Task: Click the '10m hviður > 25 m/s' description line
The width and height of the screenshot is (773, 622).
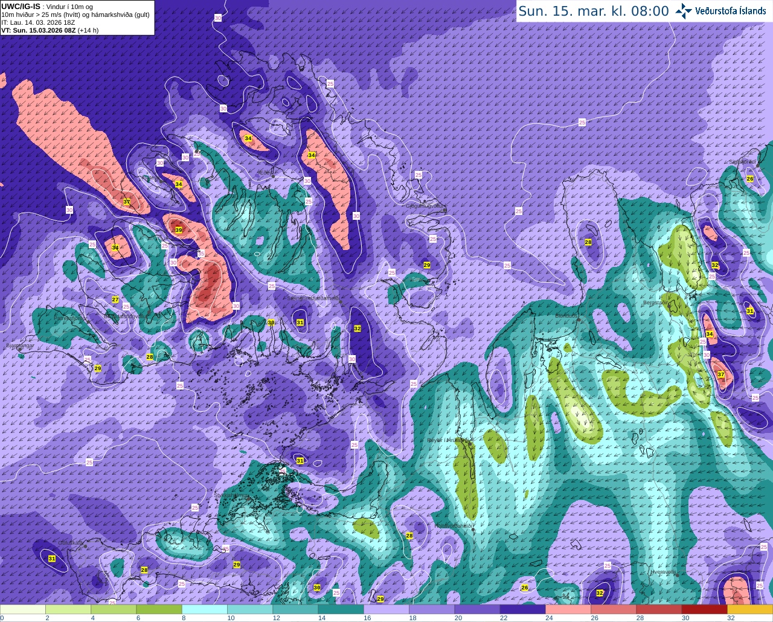Action: click(x=75, y=14)
